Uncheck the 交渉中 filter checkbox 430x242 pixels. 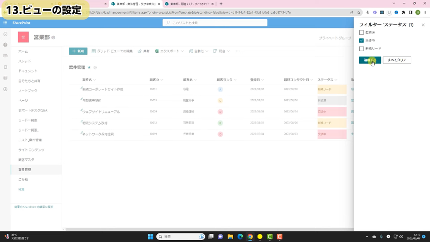pyautogui.click(x=361, y=41)
